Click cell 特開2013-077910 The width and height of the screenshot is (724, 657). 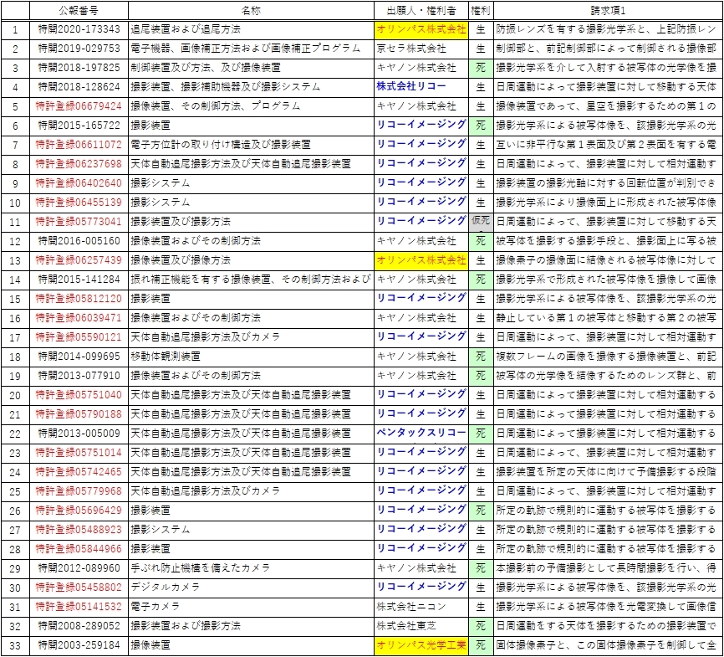point(79,376)
